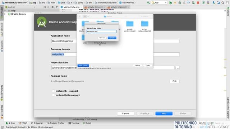Run the app with the green play icon

(x=171, y=3)
